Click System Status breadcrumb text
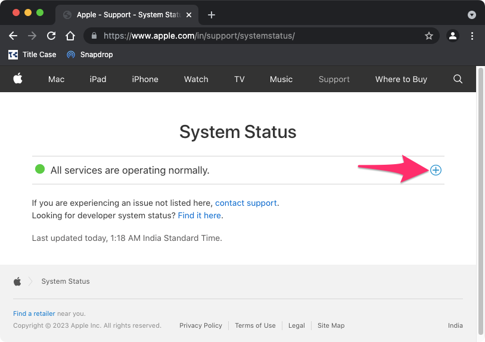 pos(66,281)
